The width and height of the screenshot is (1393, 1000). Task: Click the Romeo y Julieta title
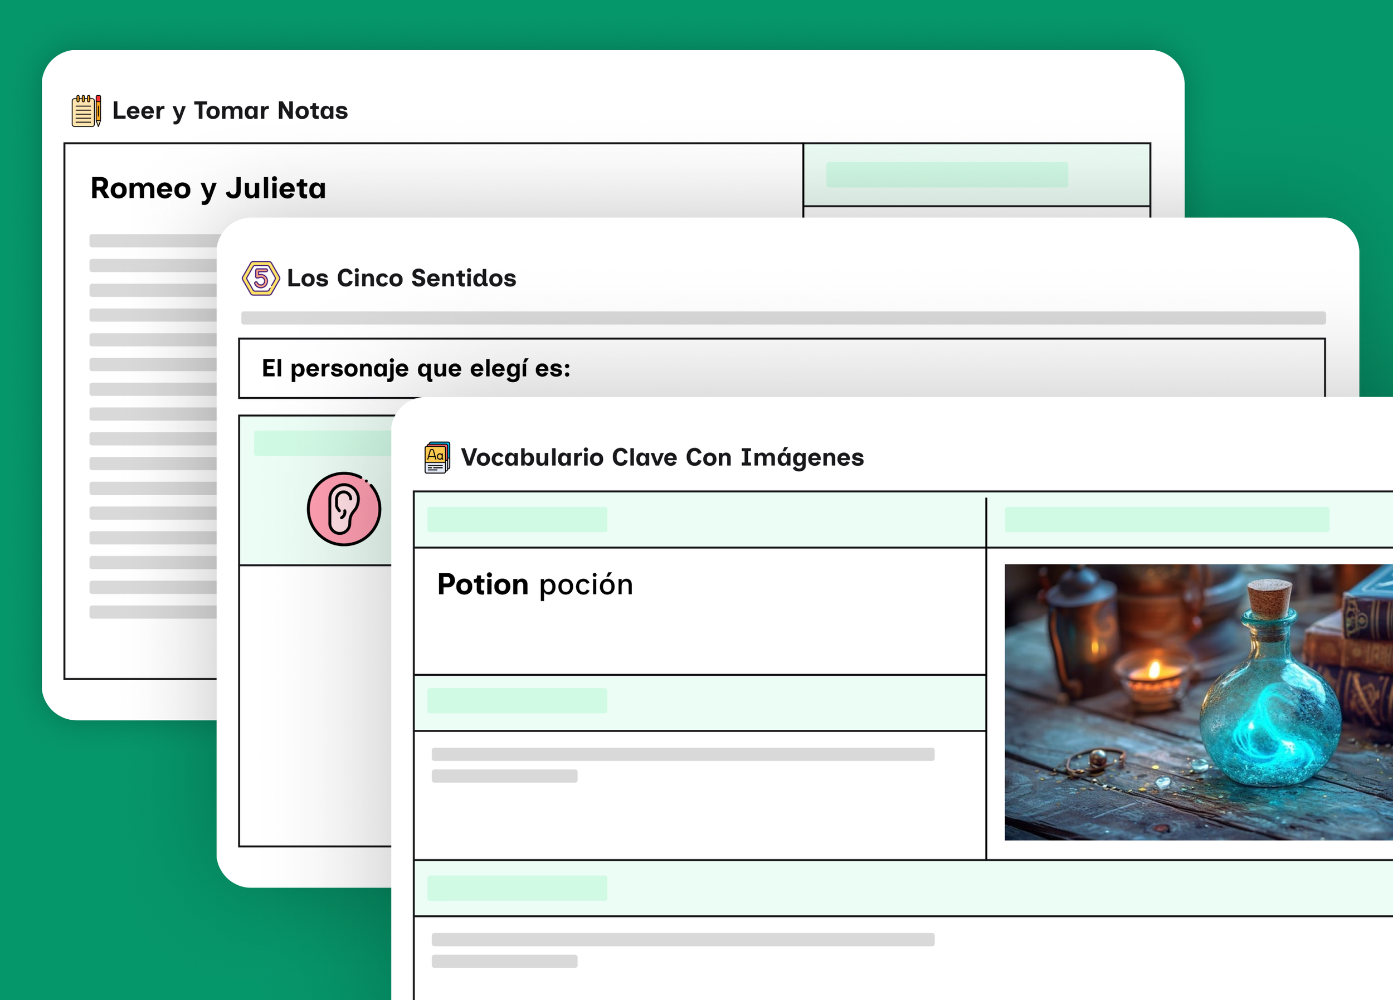pos(208,188)
